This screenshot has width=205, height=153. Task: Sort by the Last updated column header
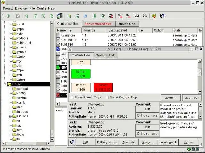(122, 31)
